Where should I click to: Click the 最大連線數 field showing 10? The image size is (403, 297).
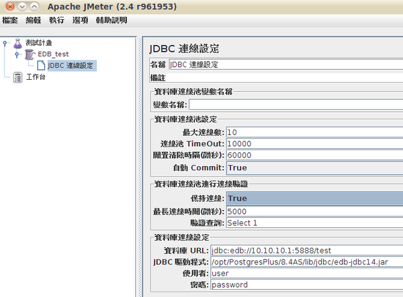point(314,132)
